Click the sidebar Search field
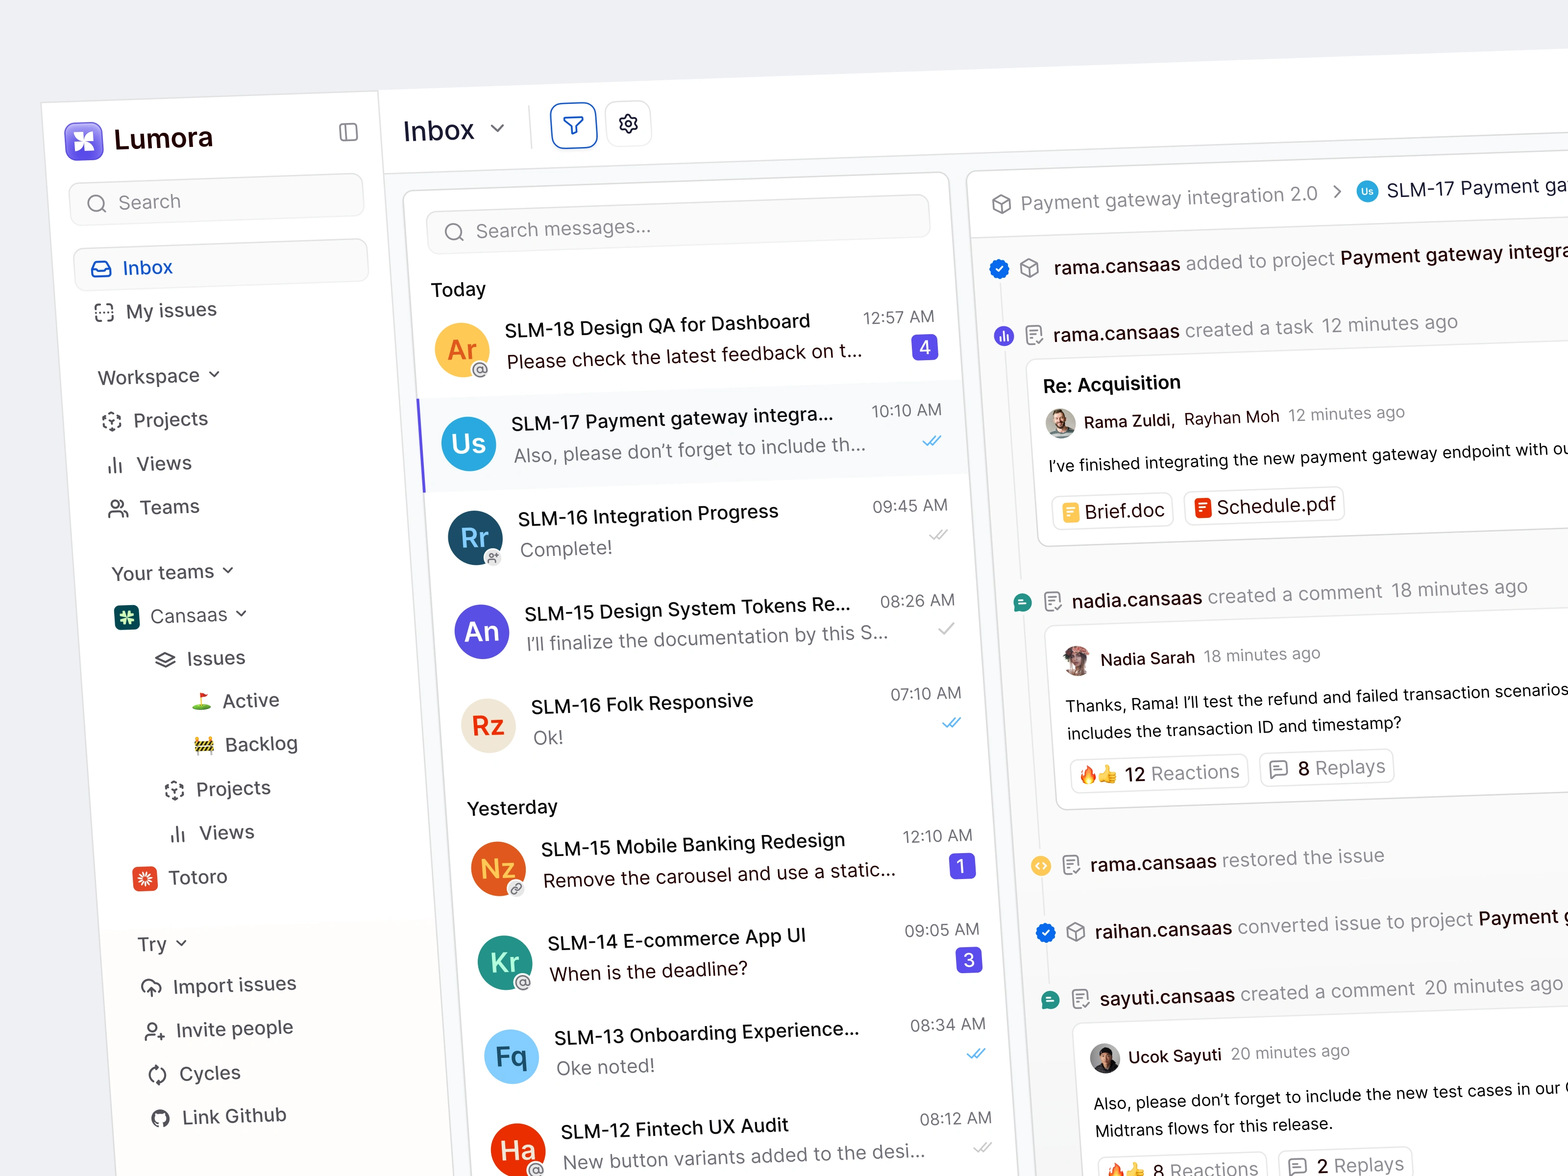The width and height of the screenshot is (1568, 1176). click(217, 200)
